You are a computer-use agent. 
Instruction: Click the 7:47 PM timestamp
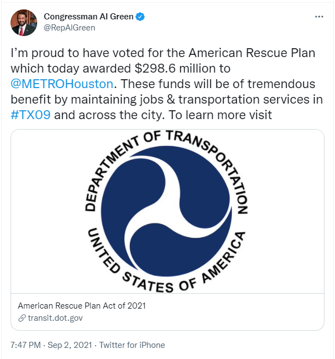pos(26,345)
